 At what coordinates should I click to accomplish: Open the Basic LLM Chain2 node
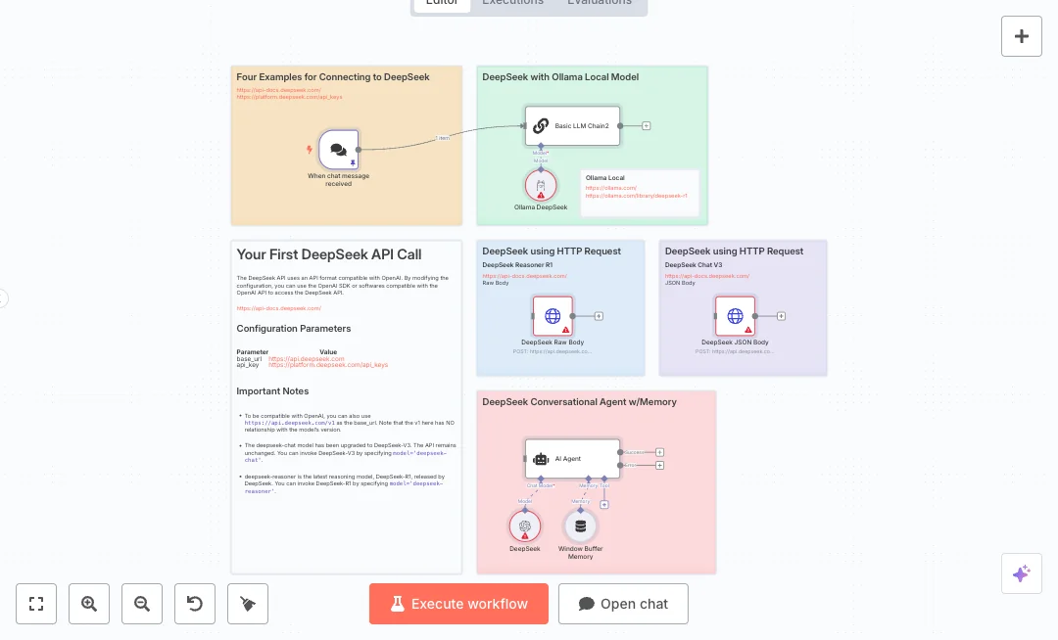[x=572, y=126]
